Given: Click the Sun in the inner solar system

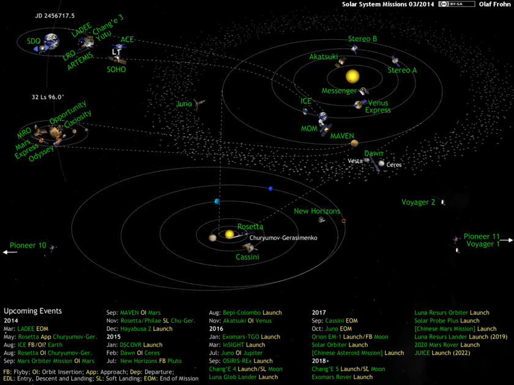Looking at the screenshot, I should click(x=352, y=76).
